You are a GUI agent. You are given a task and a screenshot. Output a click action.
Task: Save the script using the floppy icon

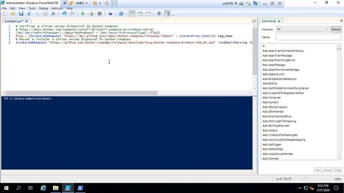pyautogui.click(x=21, y=14)
